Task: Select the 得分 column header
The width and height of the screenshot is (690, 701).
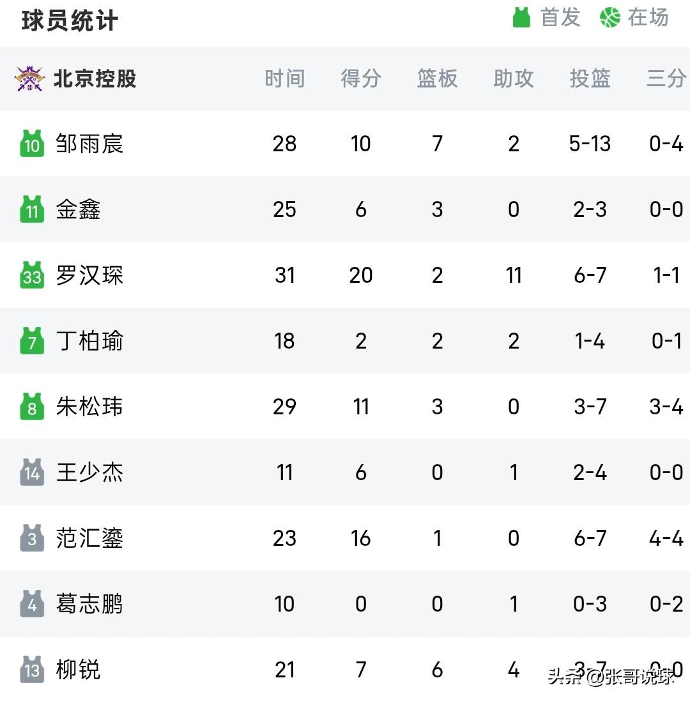Action: tap(361, 79)
